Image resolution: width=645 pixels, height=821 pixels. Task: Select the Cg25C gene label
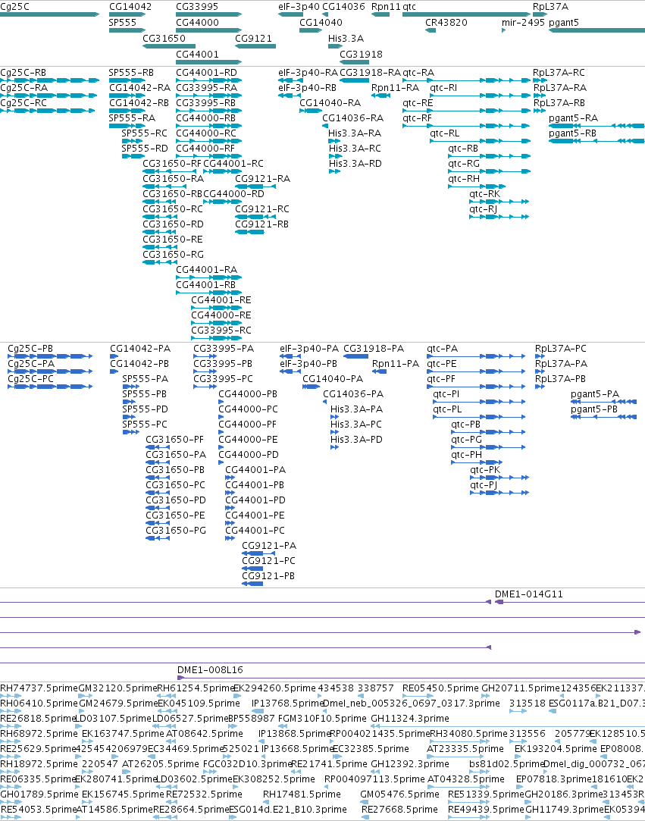(x=14, y=7)
